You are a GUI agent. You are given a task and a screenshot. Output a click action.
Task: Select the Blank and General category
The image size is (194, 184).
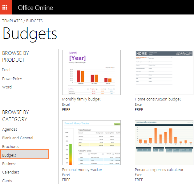pyautogui.click(x=18, y=138)
